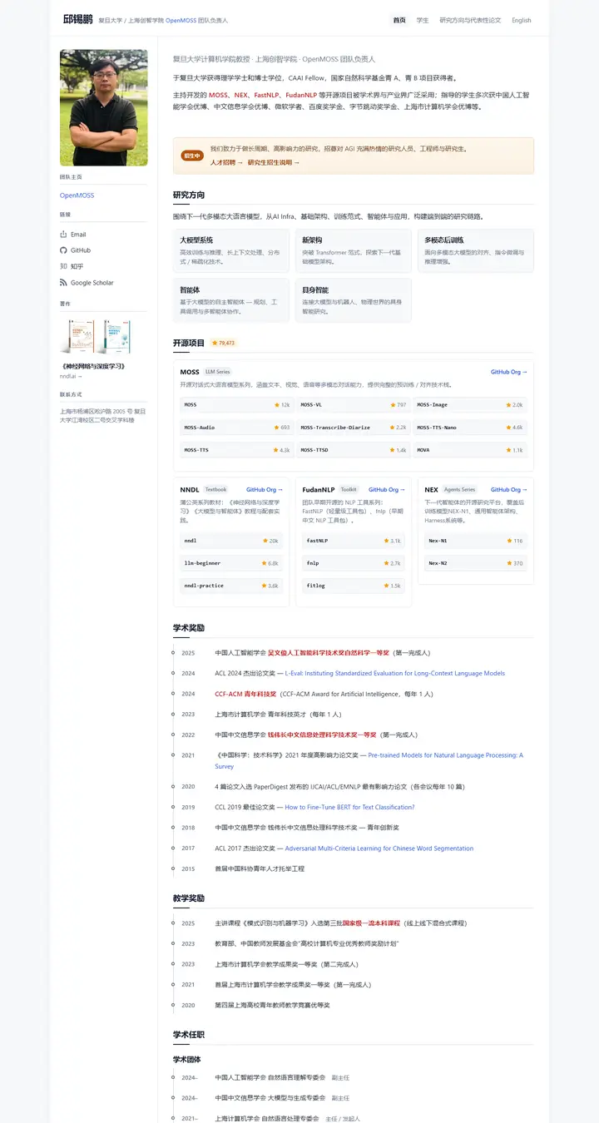Open the OpenMOSS link in header subtitle
Viewport: 599px width, 1123px height.
(x=182, y=20)
